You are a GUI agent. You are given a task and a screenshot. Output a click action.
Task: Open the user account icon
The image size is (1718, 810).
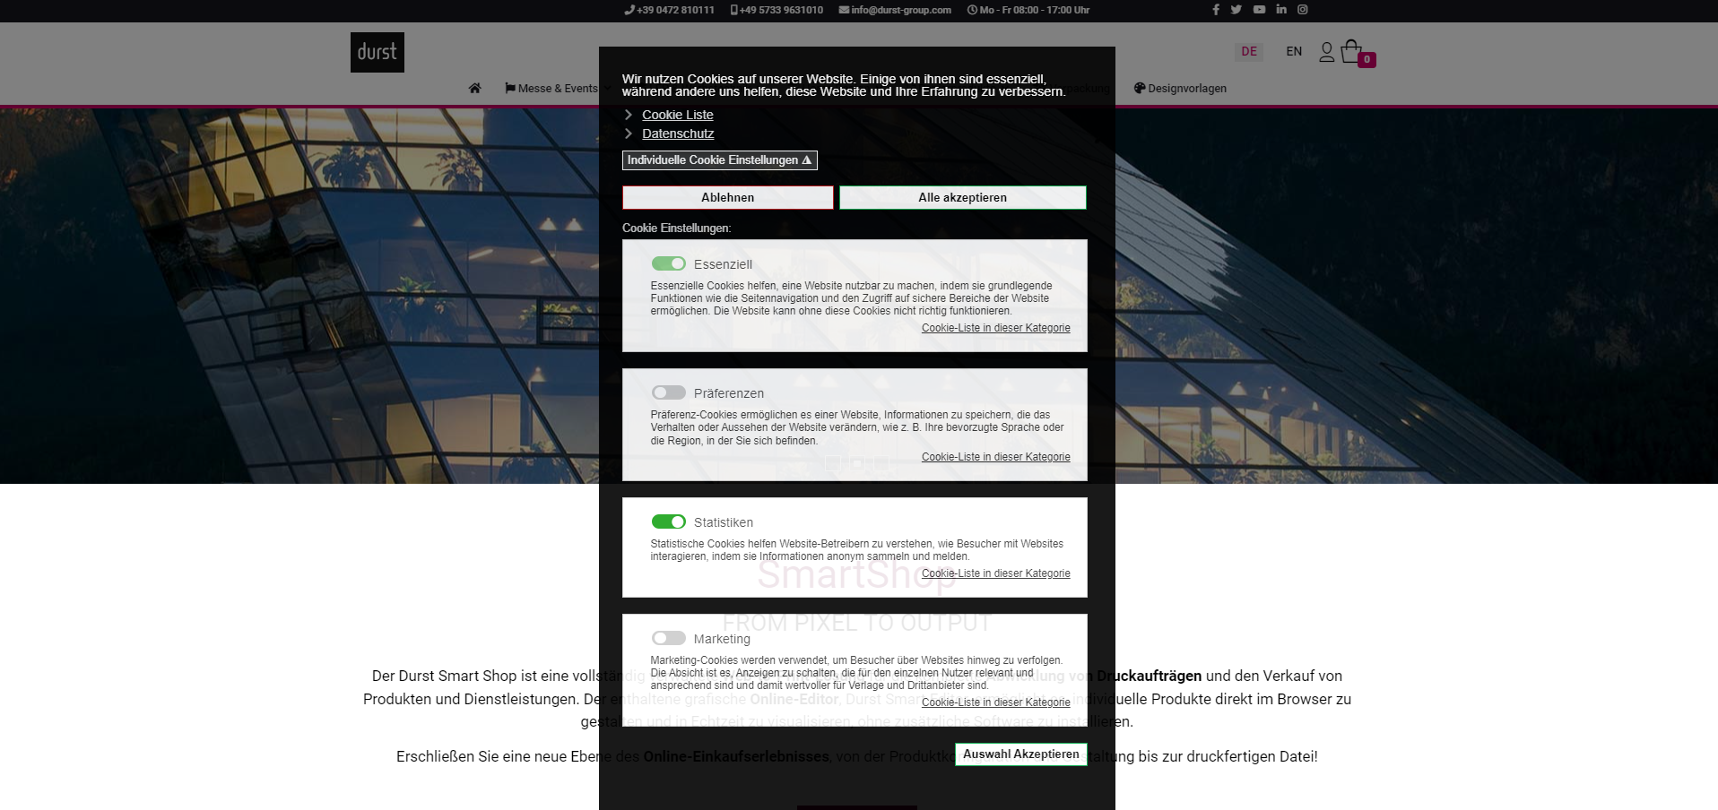point(1327,52)
